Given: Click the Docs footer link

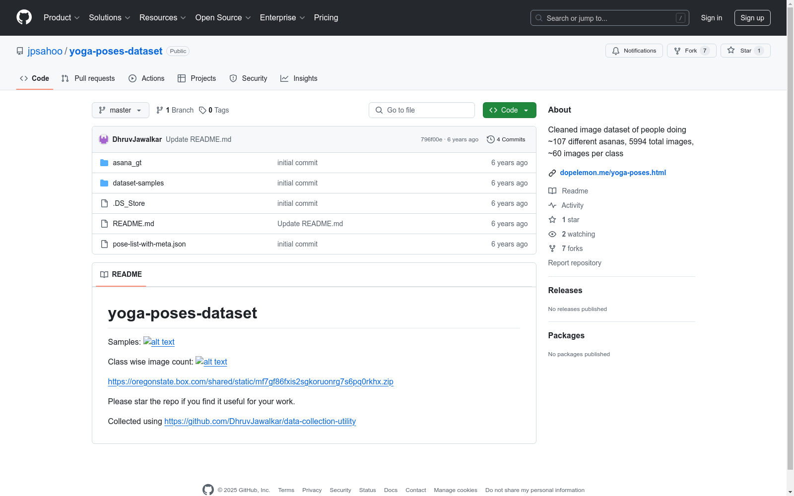Looking at the screenshot, I should pyautogui.click(x=391, y=490).
